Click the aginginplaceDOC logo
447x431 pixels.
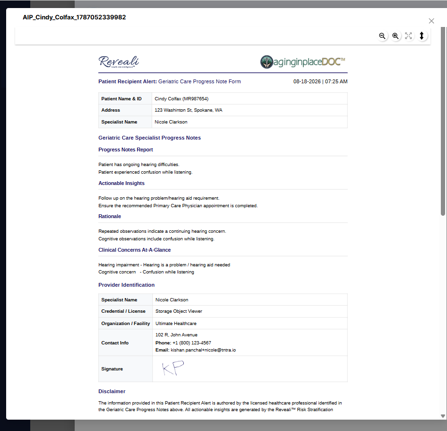(303, 62)
